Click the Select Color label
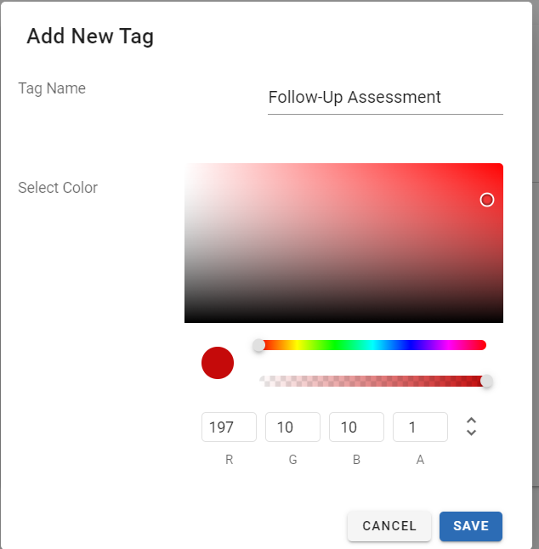This screenshot has height=549, width=539. point(58,188)
